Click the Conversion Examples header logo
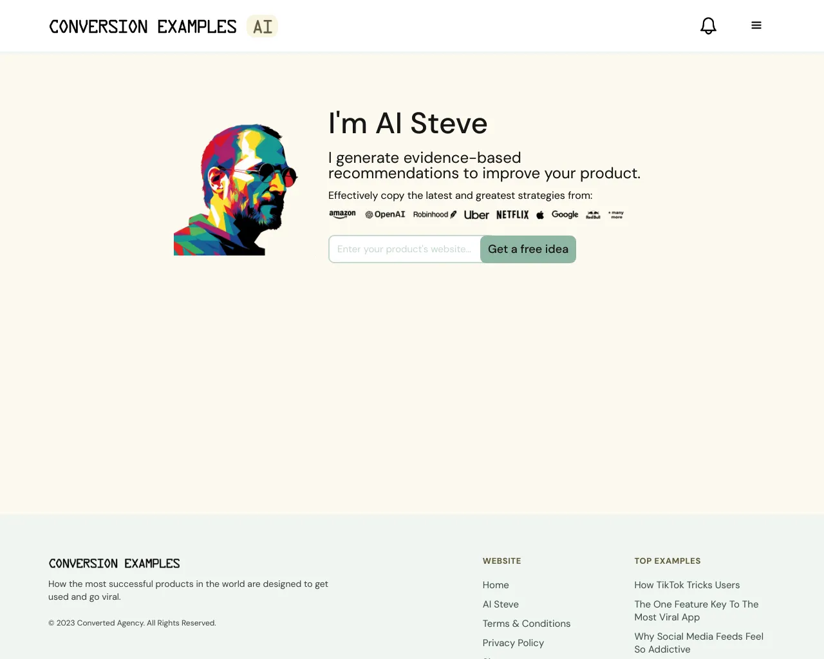 pyautogui.click(x=143, y=26)
